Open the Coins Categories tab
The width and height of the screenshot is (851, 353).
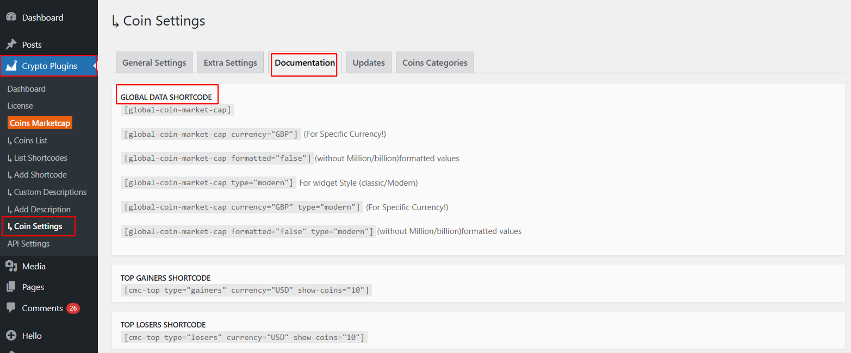[434, 62]
